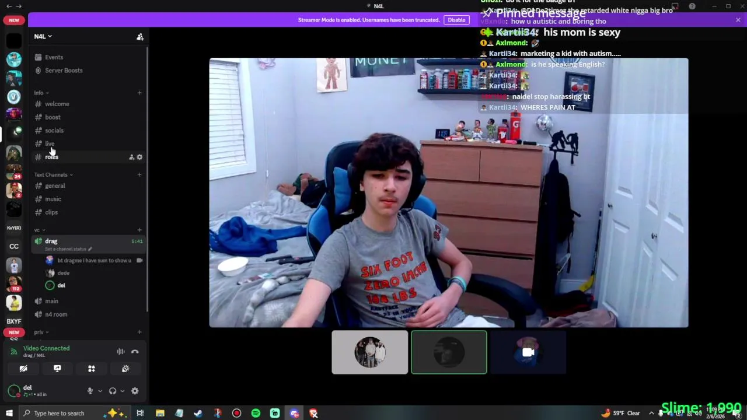Open user settings gear
The image size is (747, 420).
point(135,391)
